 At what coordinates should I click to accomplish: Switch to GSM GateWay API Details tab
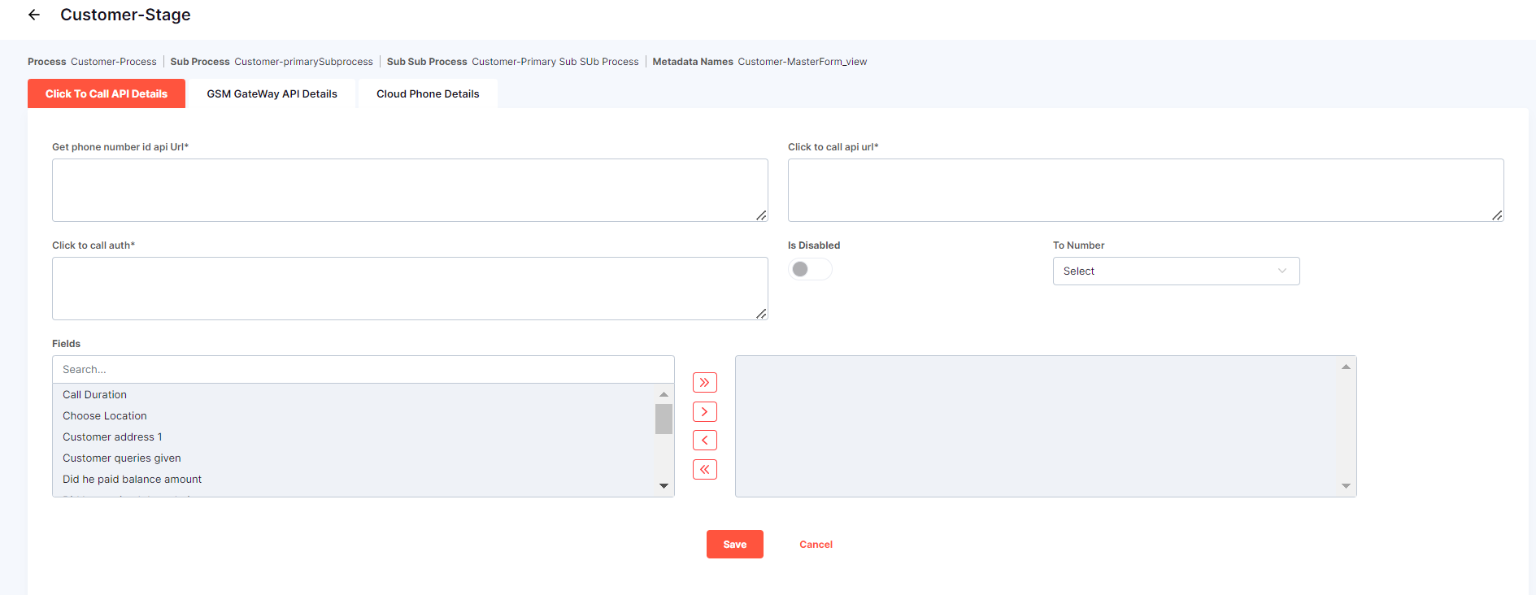click(272, 94)
